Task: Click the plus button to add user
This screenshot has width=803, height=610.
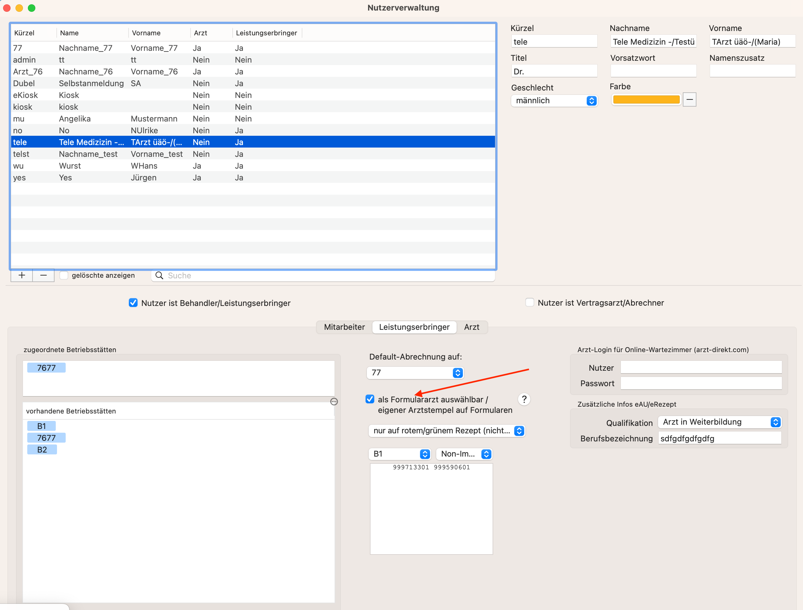Action: [x=22, y=275]
